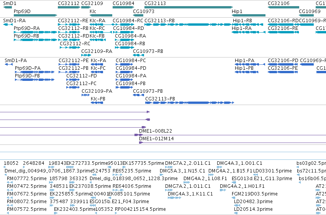Viewport: 326px width, 215px height.
Task: Click EST DMG4A.3_1.O01.C1
Action: pos(239,163)
